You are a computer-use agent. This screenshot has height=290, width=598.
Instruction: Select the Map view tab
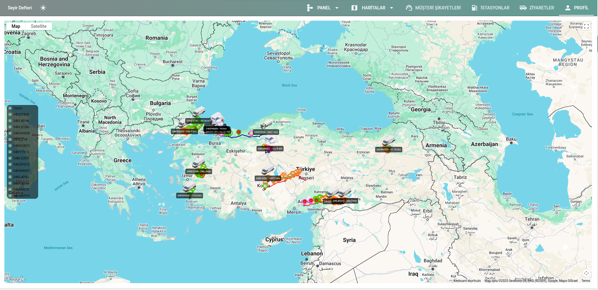[16, 26]
